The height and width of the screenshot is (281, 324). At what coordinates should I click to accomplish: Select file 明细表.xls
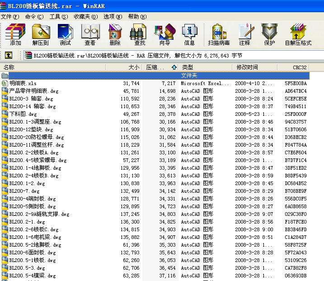click(x=23, y=83)
